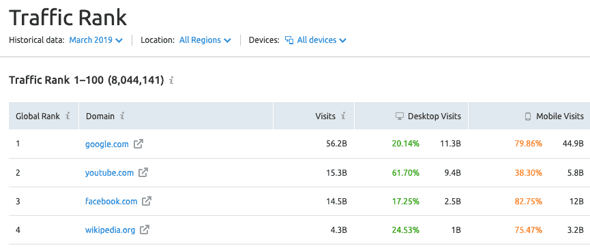Click the youtube.com domain link
This screenshot has height=252, width=590.
point(110,173)
